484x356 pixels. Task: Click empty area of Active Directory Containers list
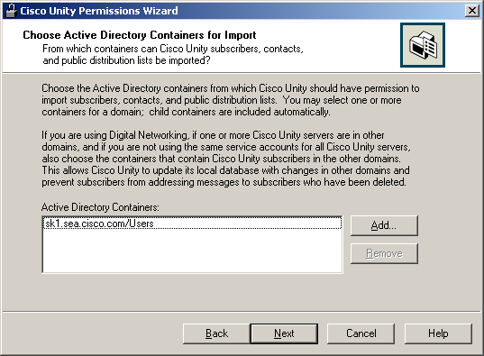tap(192, 251)
